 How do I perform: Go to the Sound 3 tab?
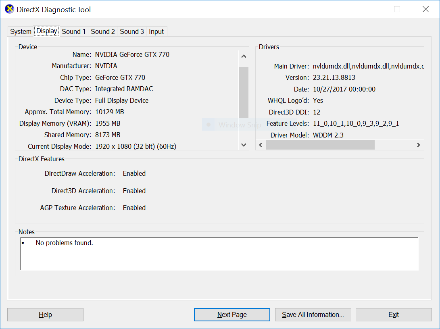132,31
